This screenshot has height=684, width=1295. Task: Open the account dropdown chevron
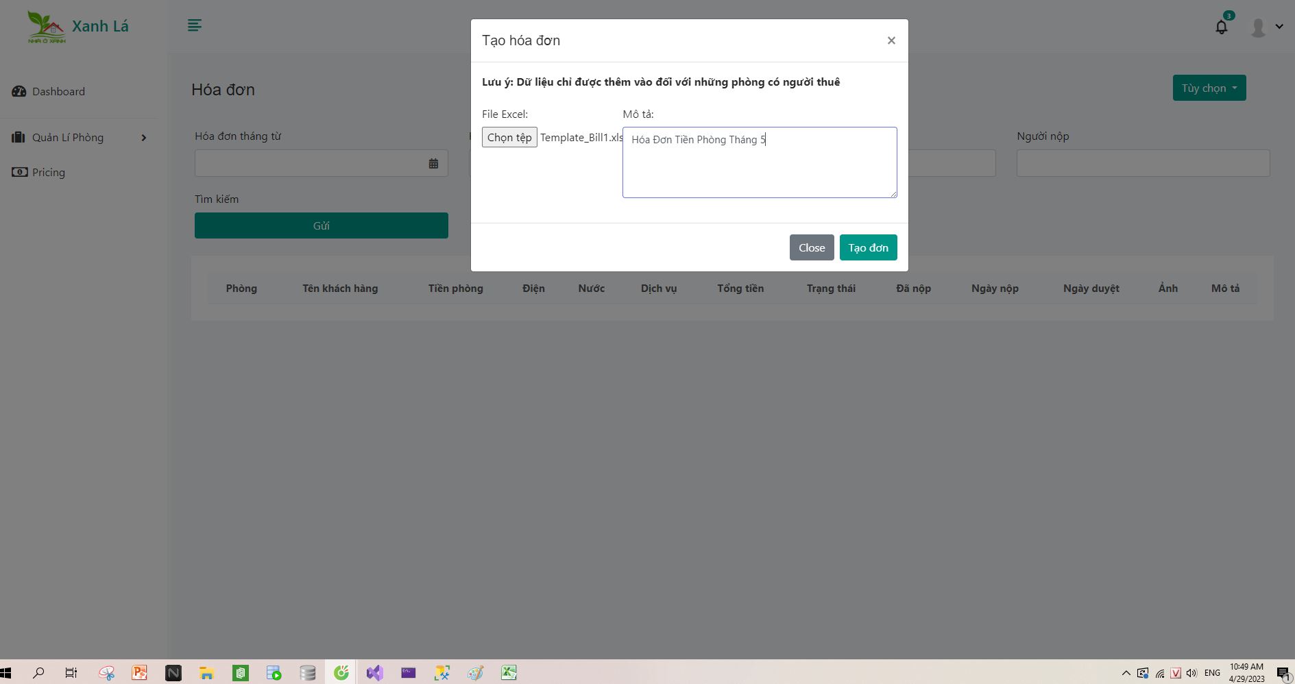1279,26
